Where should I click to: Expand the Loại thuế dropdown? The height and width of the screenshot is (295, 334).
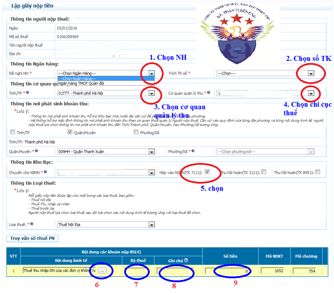point(152,225)
